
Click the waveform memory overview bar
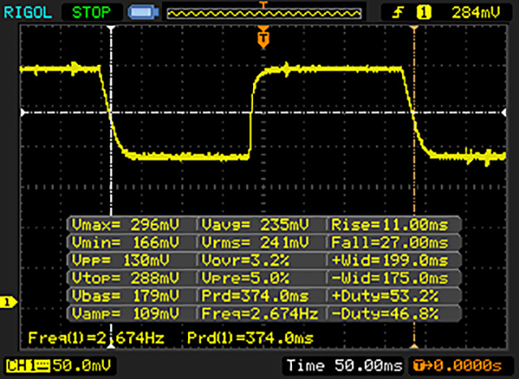tap(262, 14)
